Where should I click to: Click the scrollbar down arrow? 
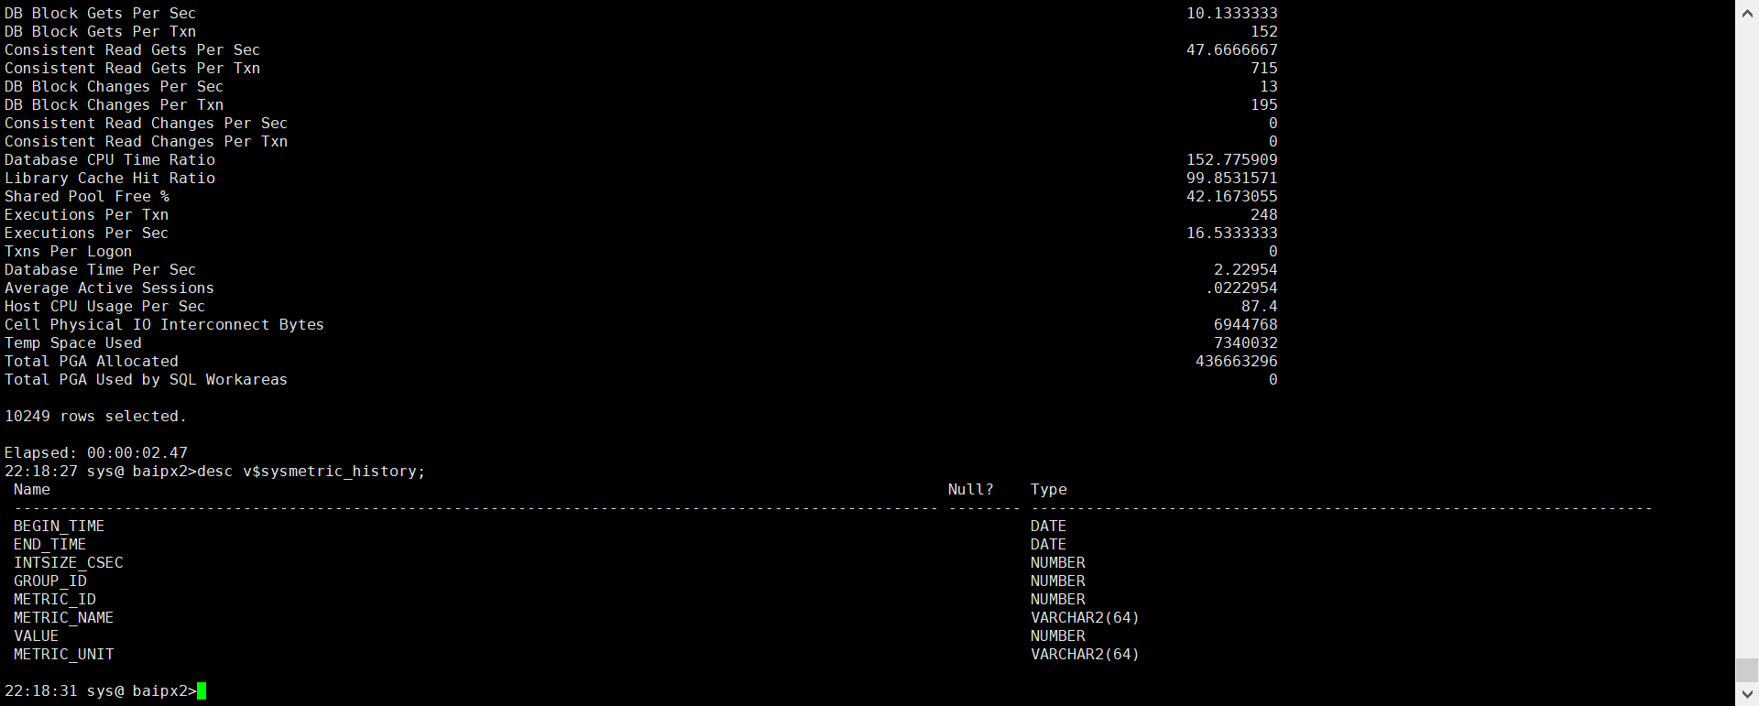pos(1747,694)
